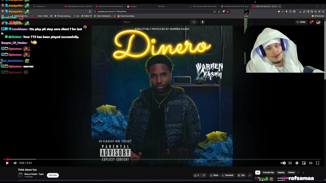Open Leo AI sparkle icon
Viewport: 326px width, 183px height.
coord(316,11)
